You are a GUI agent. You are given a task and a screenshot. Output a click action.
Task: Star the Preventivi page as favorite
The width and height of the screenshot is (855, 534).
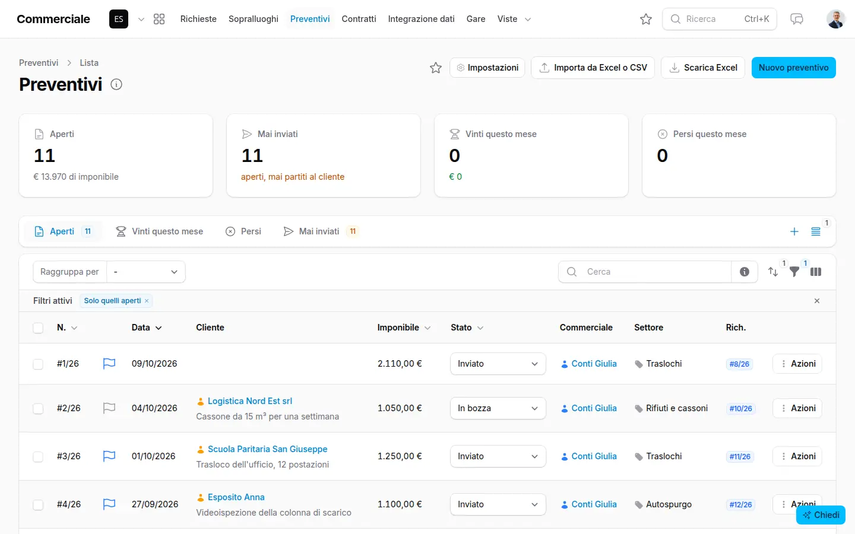coord(436,68)
